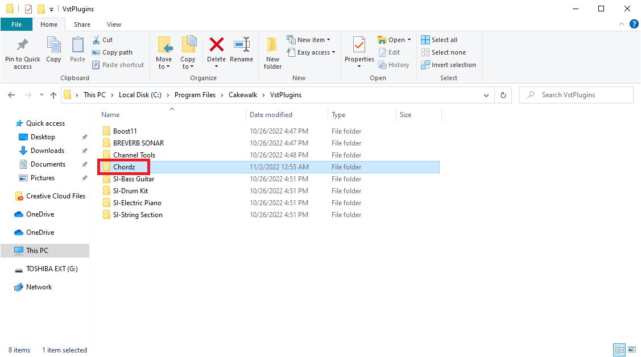Refresh the VstPlugins folder view
The width and height of the screenshot is (641, 357).
click(503, 95)
